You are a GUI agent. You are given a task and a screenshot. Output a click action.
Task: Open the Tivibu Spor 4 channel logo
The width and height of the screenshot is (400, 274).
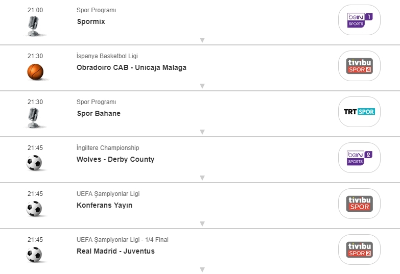click(360, 66)
